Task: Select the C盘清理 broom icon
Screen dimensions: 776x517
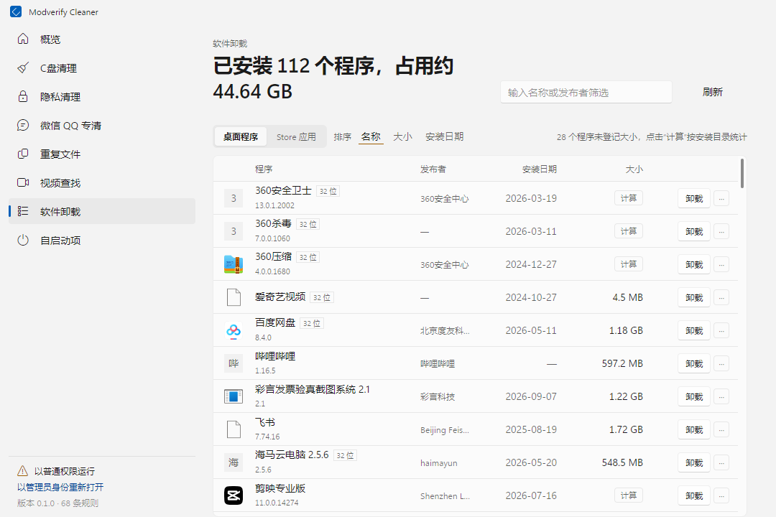Action: coord(23,67)
